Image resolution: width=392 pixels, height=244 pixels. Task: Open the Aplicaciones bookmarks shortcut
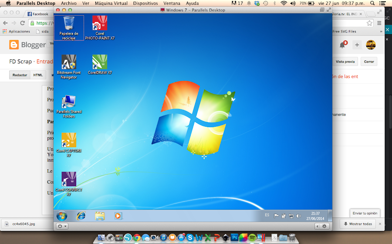pyautogui.click(x=16, y=31)
